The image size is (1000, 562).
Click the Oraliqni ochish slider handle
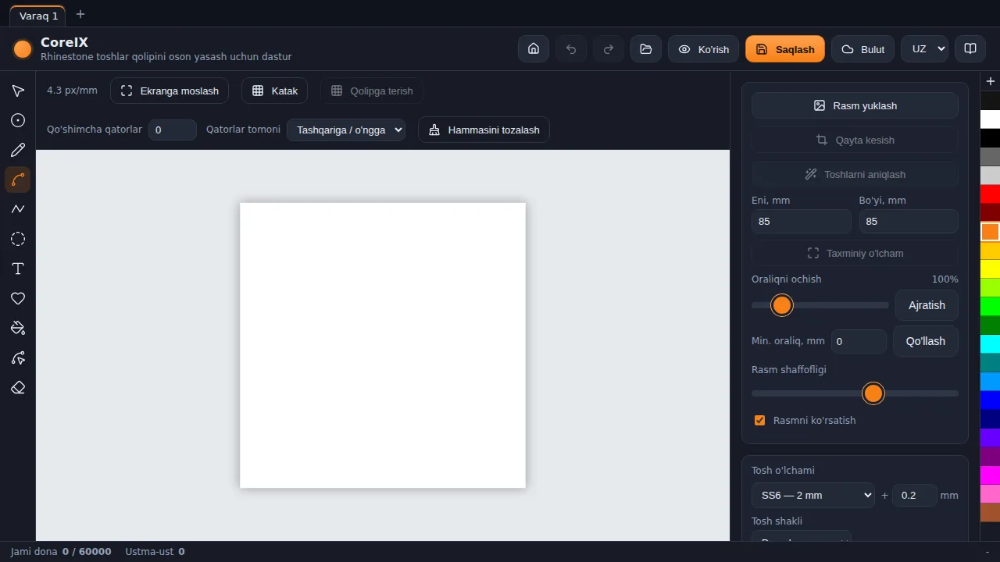782,305
